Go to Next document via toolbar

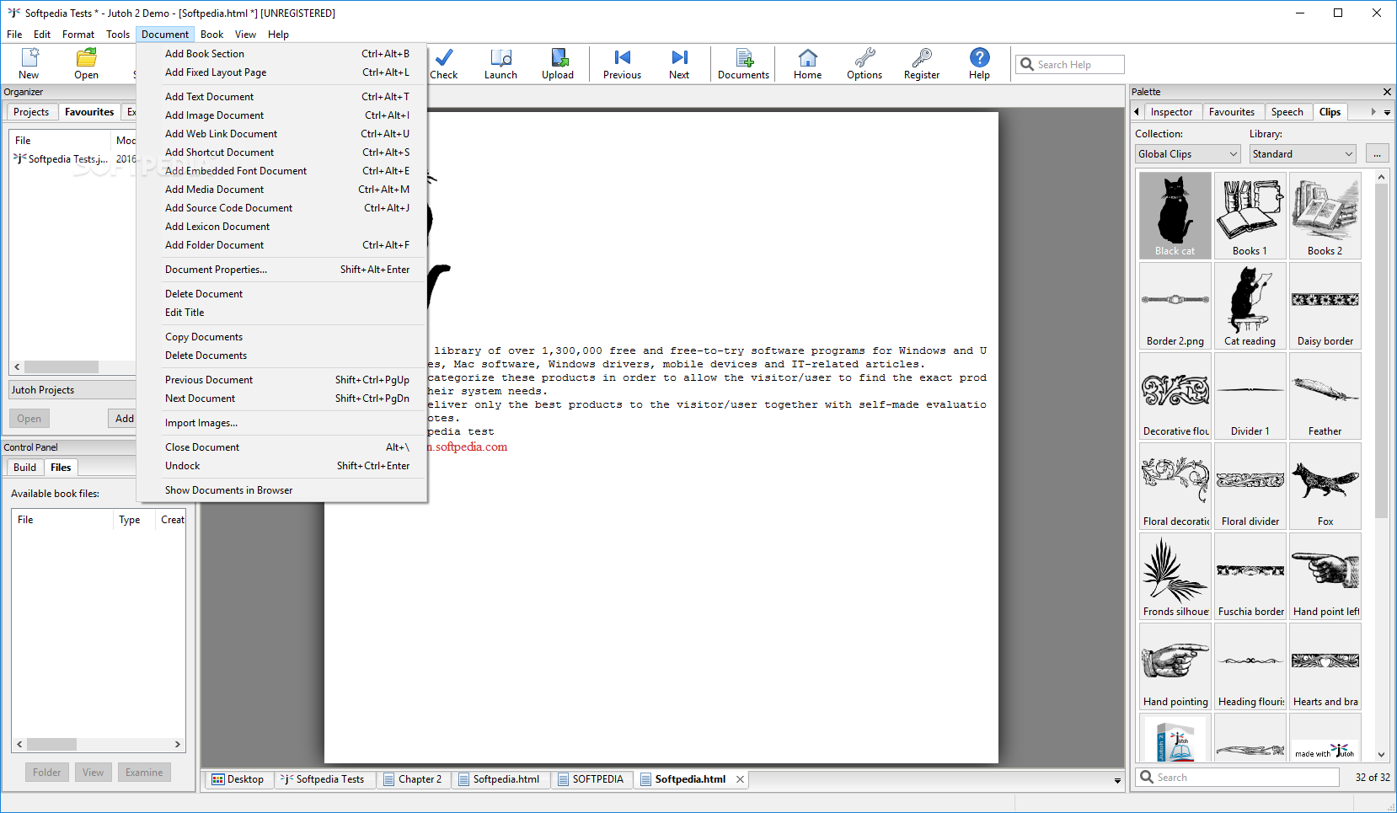click(x=679, y=64)
